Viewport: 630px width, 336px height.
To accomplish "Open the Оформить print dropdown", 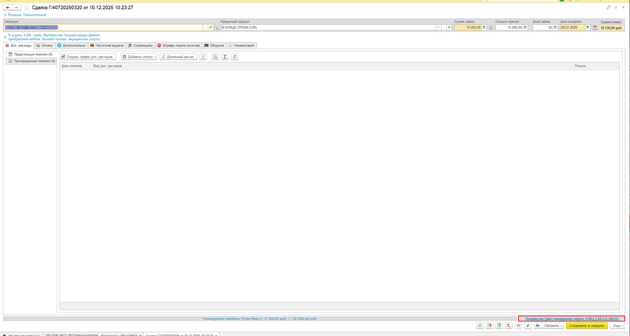I will point(548,326).
